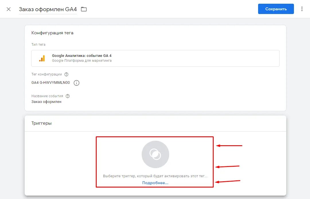Screen dimensions: 310x199
Task: Open the three-dot more options menu
Action: (x=302, y=9)
